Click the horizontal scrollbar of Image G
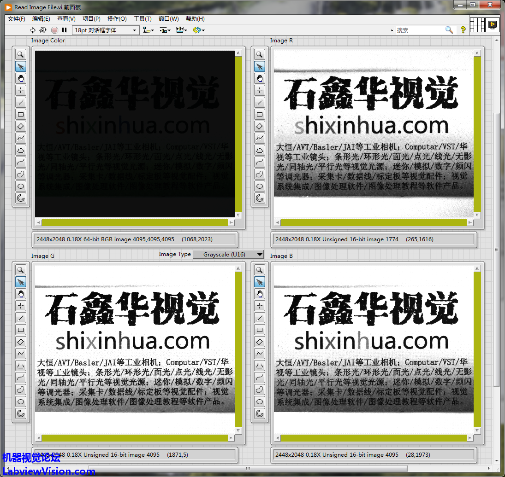This screenshot has height=477, width=505. [135, 438]
